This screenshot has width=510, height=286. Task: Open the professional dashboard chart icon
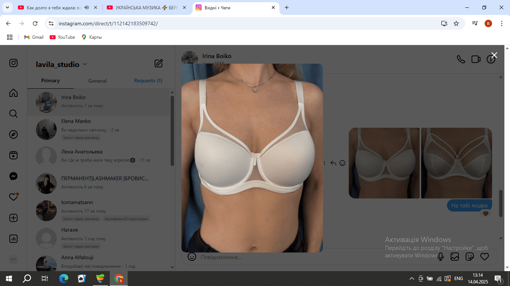click(x=13, y=239)
